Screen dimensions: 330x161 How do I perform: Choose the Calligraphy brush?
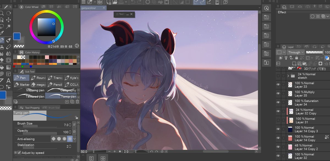point(61,90)
